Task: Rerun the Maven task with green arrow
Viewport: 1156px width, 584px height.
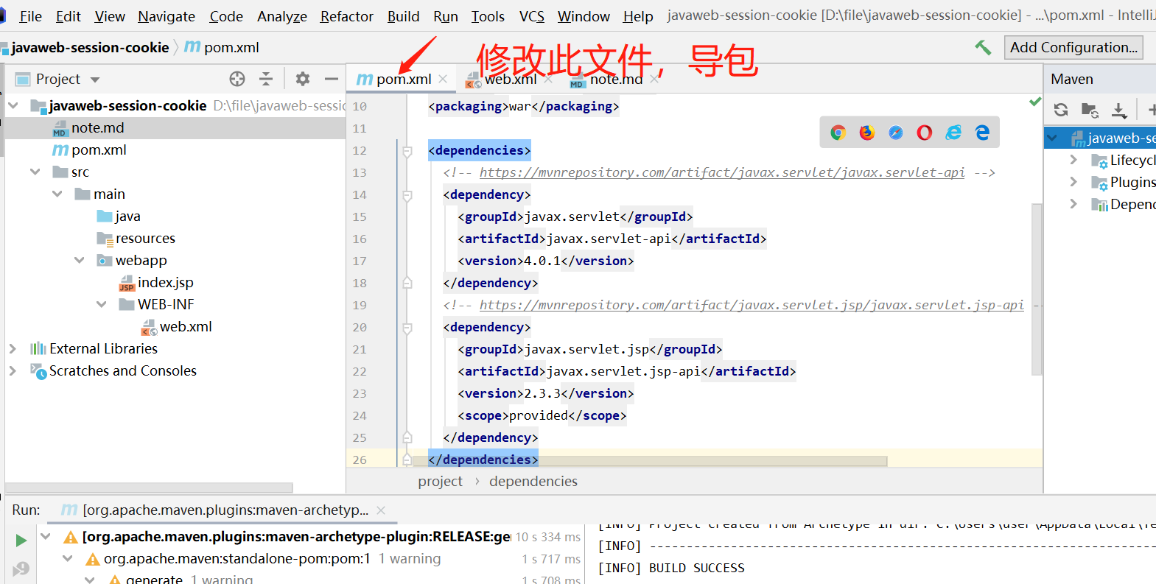Action: pos(21,541)
